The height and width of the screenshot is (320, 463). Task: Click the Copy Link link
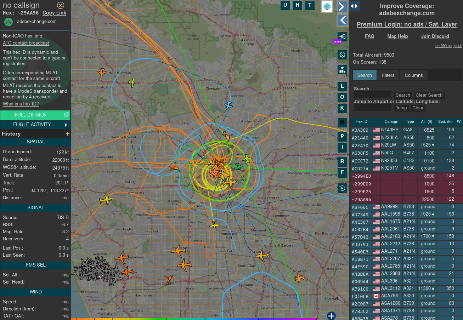point(54,13)
